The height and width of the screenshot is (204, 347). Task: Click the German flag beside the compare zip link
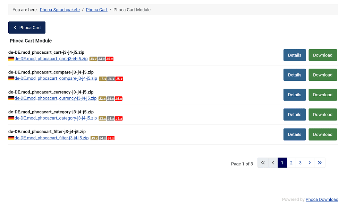(x=11, y=78)
